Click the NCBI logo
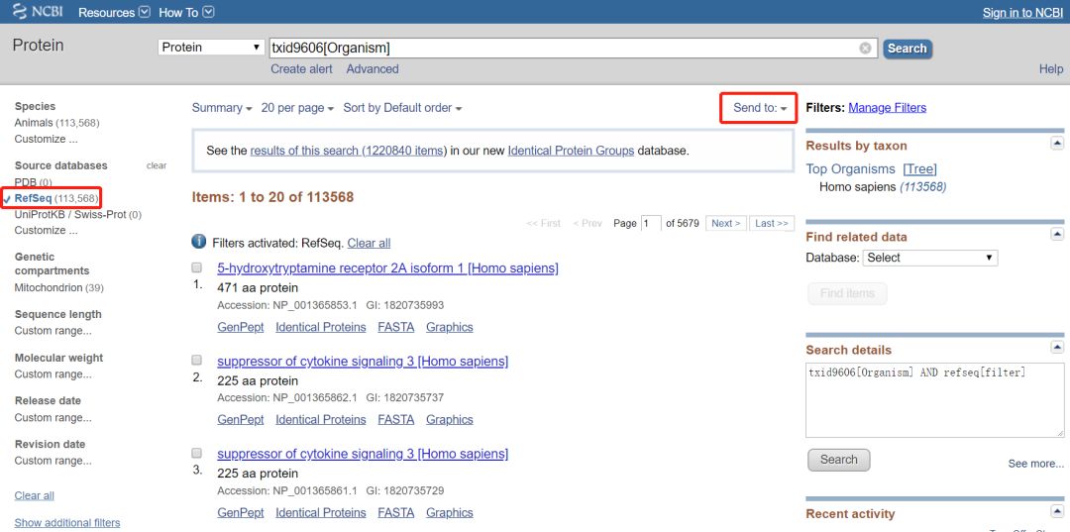This screenshot has width=1070, height=532. pos(38,12)
